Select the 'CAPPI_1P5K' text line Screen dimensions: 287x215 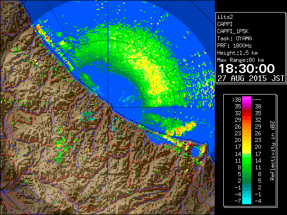233,31
